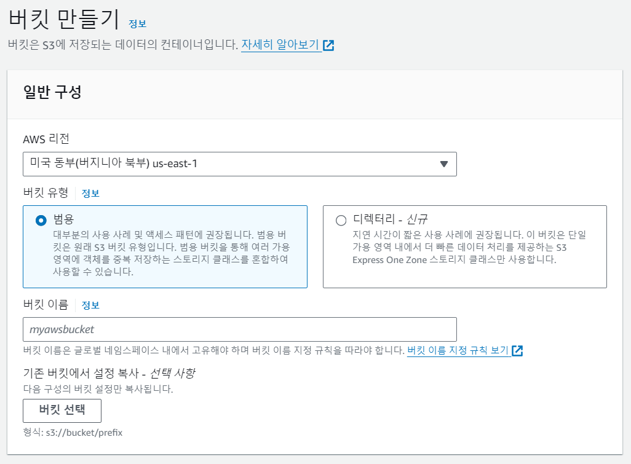631x464 pixels.
Task: Click the 범용 bucket description text
Action: (172, 253)
